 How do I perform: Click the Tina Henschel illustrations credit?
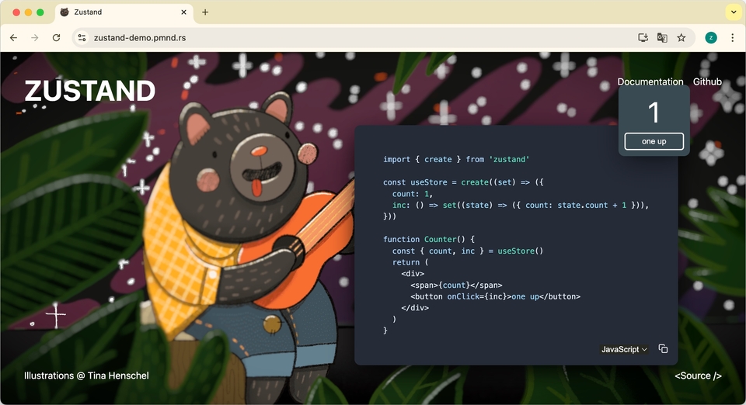(86, 376)
